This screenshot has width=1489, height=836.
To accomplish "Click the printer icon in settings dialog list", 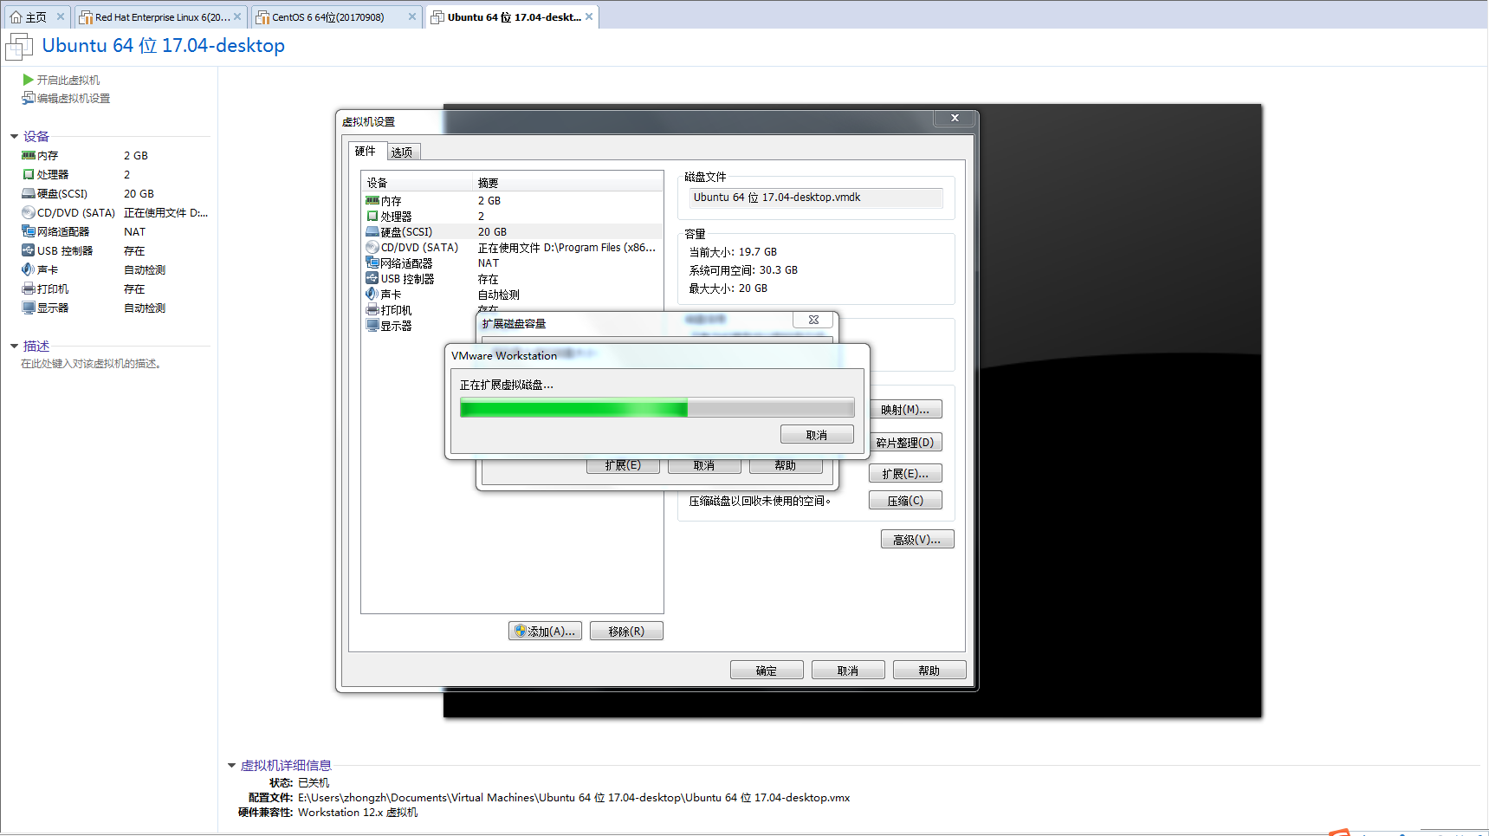I will [372, 309].
